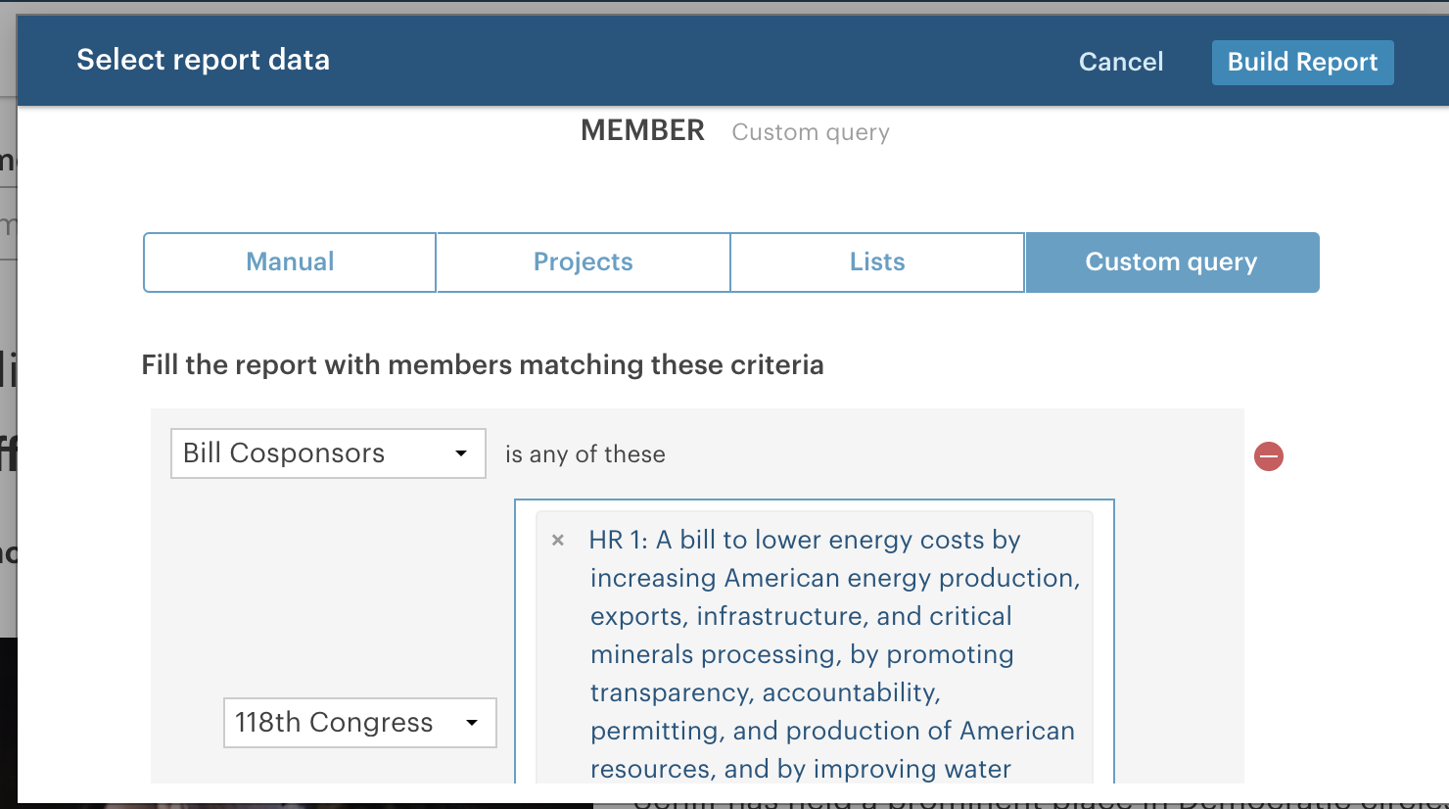1449x809 pixels.
Task: Click the 'Select report data' dialog title
Action: pos(204,60)
